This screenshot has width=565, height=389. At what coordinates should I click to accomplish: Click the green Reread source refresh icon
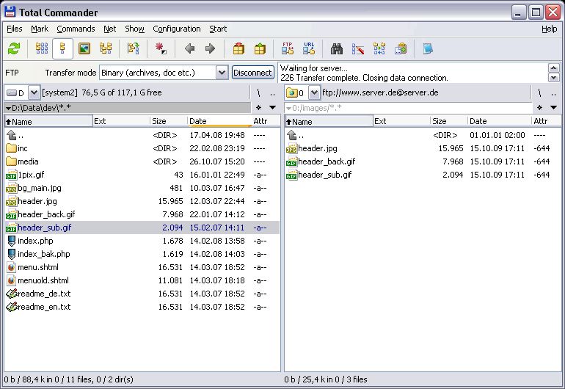14,49
